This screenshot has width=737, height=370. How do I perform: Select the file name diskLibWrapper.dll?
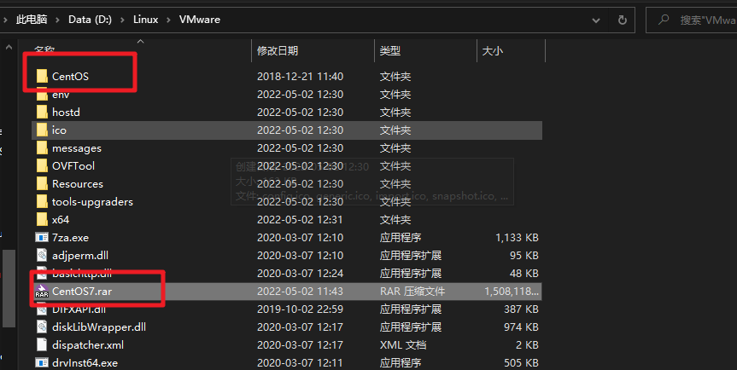point(99,327)
